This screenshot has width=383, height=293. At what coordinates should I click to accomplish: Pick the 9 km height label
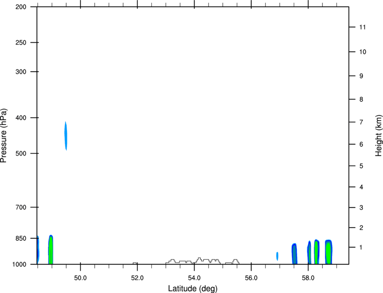click(x=361, y=76)
